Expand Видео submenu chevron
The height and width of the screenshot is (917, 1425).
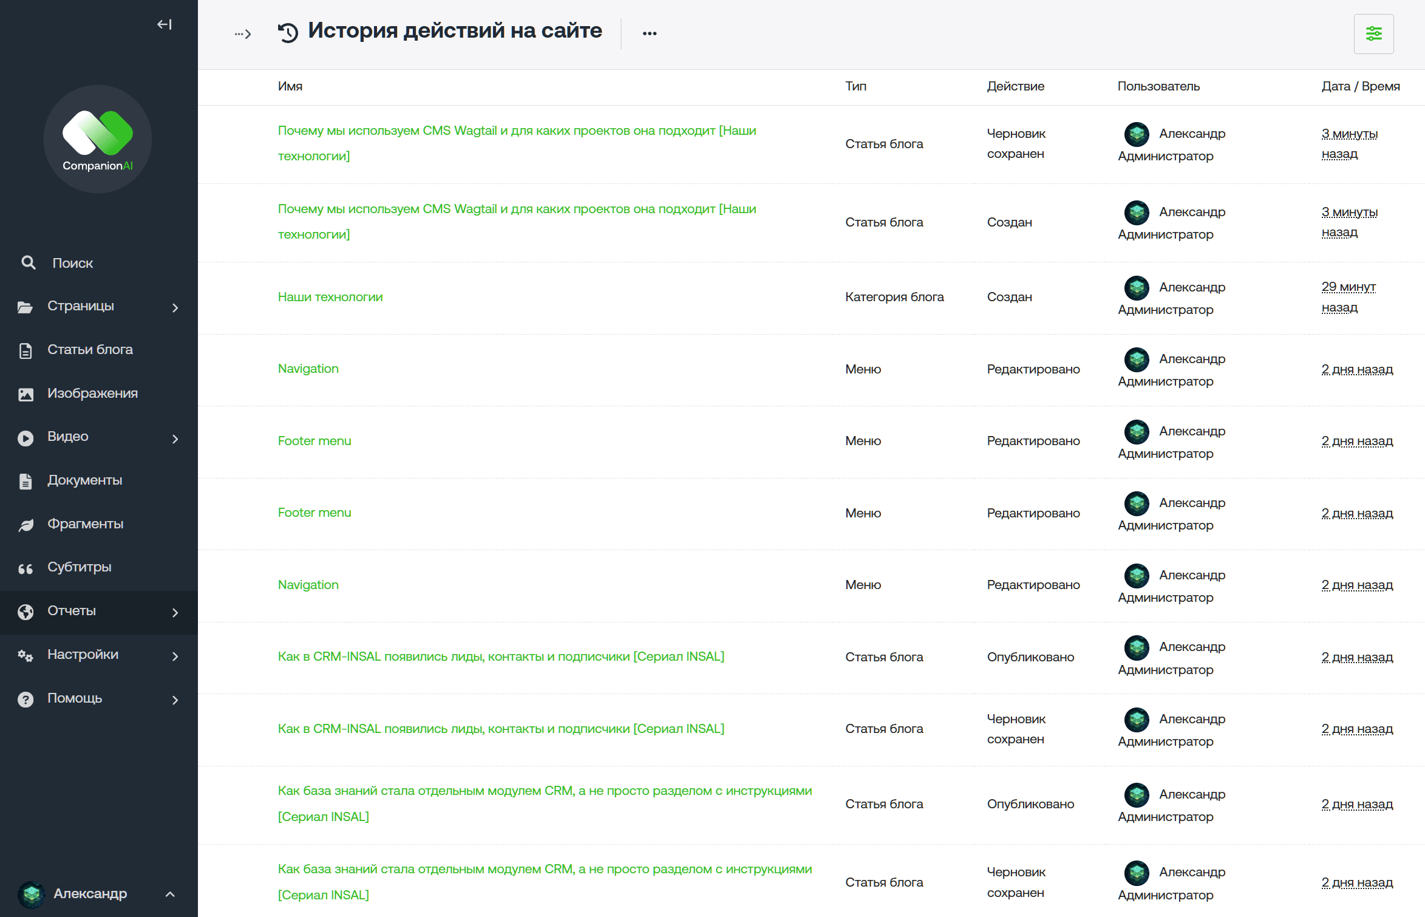click(x=175, y=438)
